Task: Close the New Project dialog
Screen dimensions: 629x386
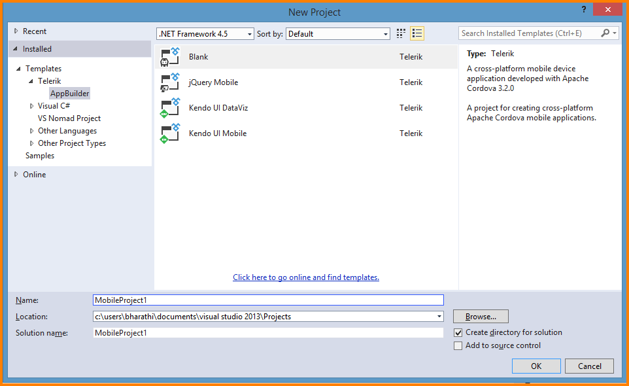Action: (607, 10)
